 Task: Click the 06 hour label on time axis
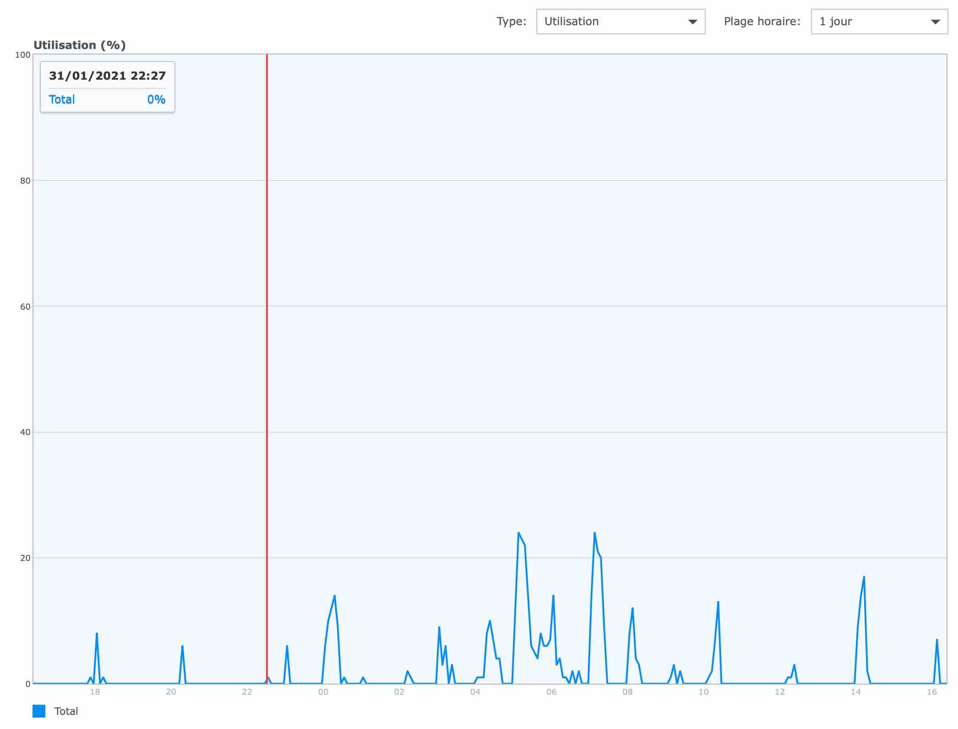pos(551,692)
